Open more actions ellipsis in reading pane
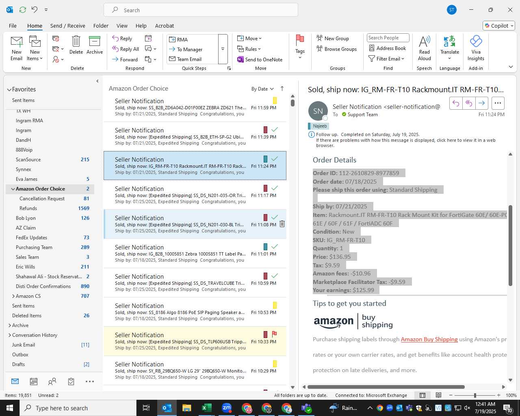The height and width of the screenshot is (416, 520). 498,103
